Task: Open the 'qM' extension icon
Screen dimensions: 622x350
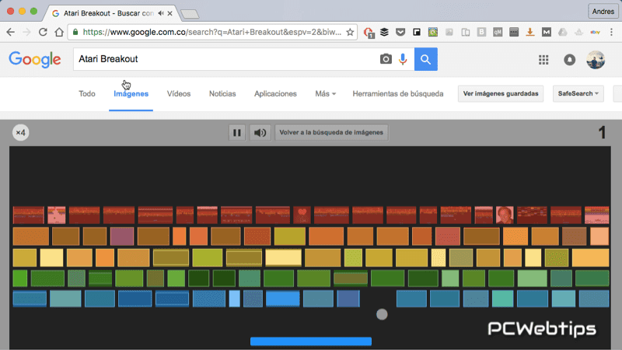Action: pos(498,32)
